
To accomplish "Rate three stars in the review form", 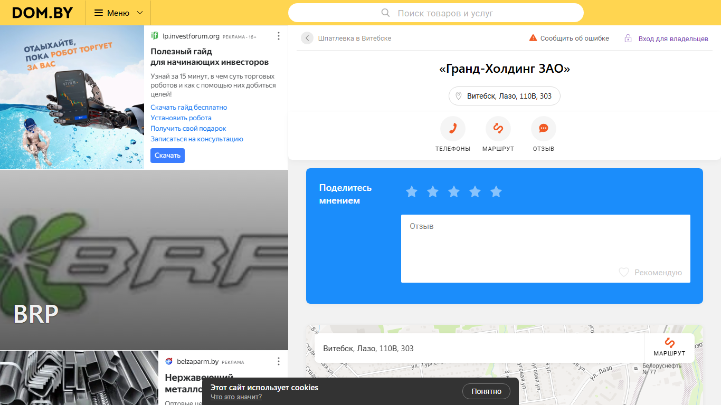I will (454, 191).
